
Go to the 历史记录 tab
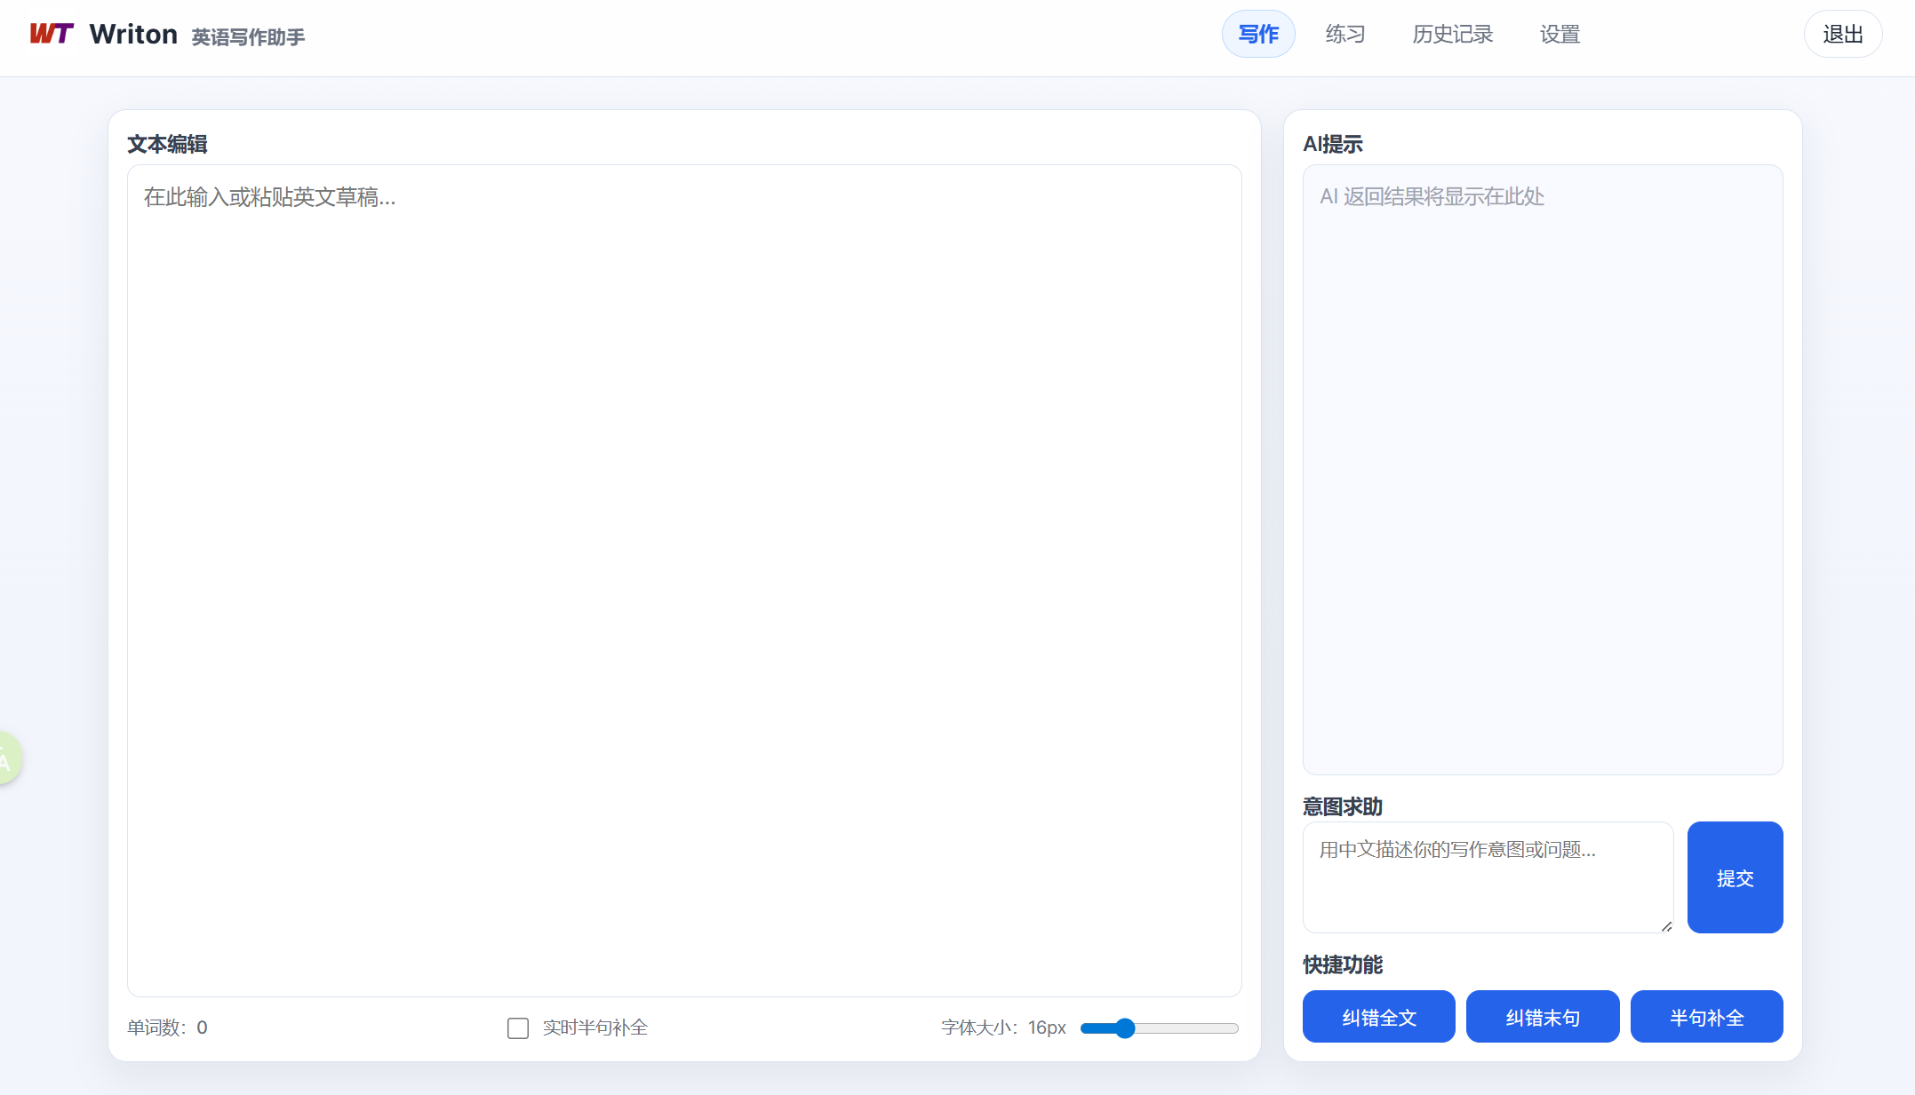[1452, 35]
